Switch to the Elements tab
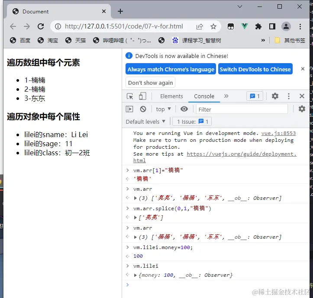313x298 pixels. pyautogui.click(x=171, y=96)
